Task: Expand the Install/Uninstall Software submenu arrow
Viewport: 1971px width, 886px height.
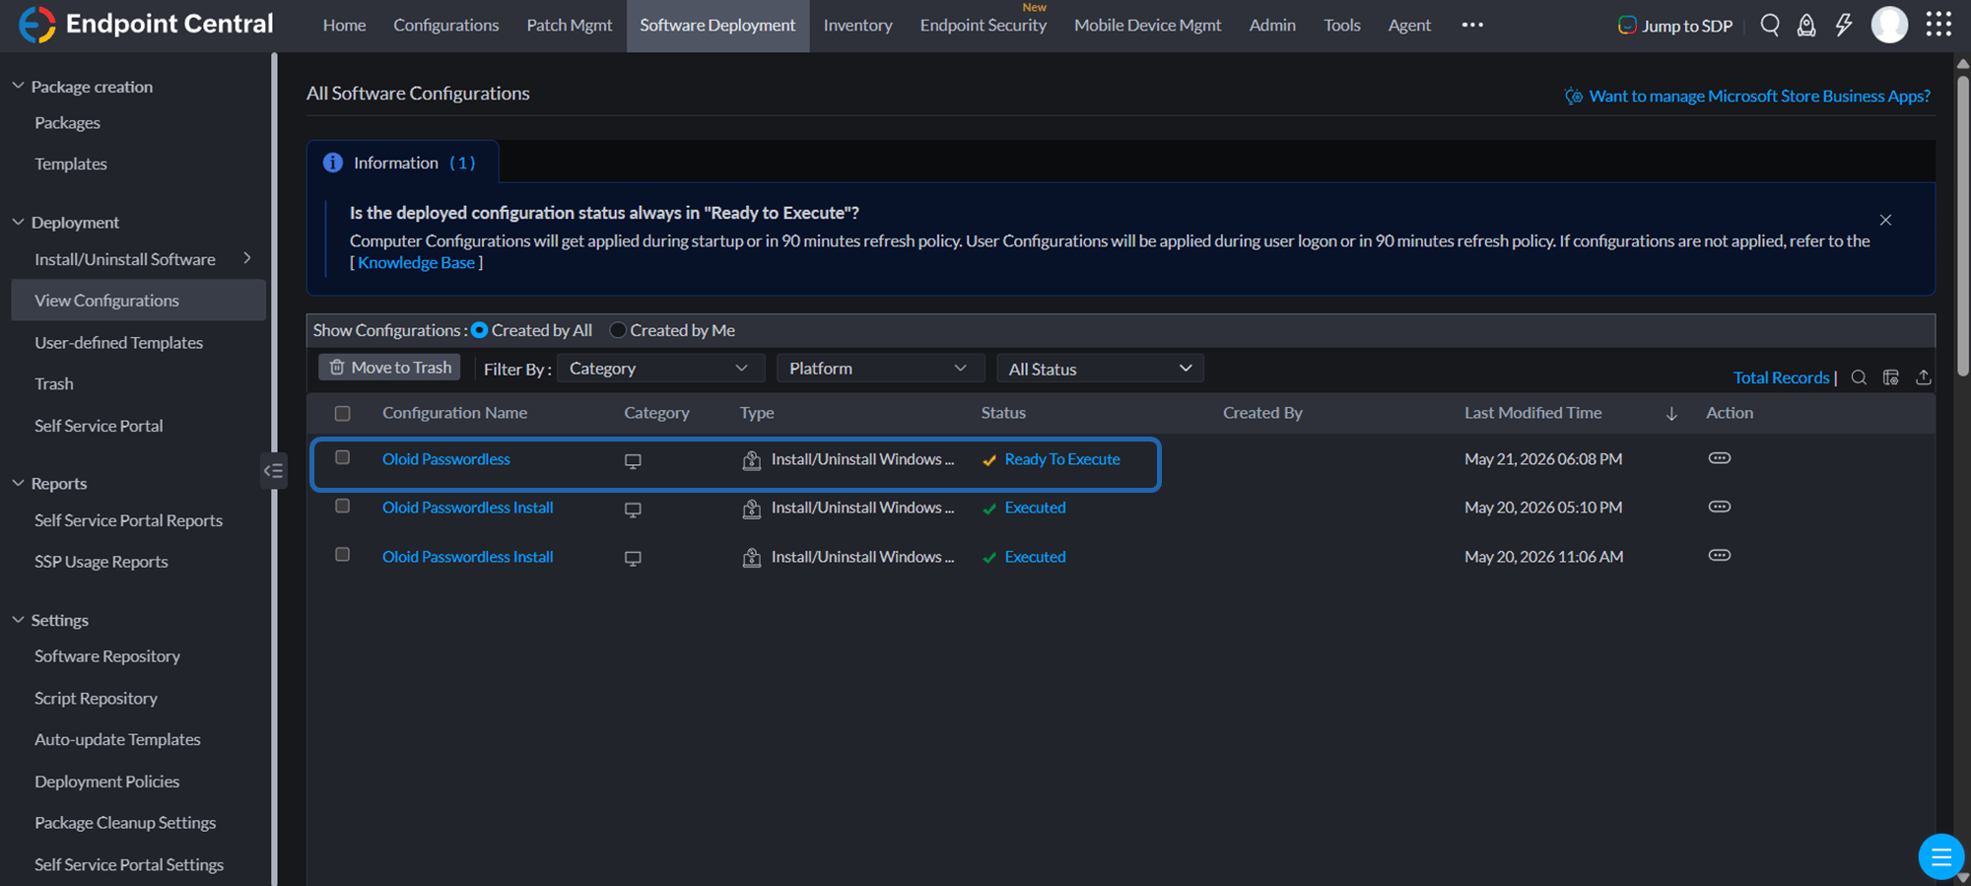Action: (247, 258)
